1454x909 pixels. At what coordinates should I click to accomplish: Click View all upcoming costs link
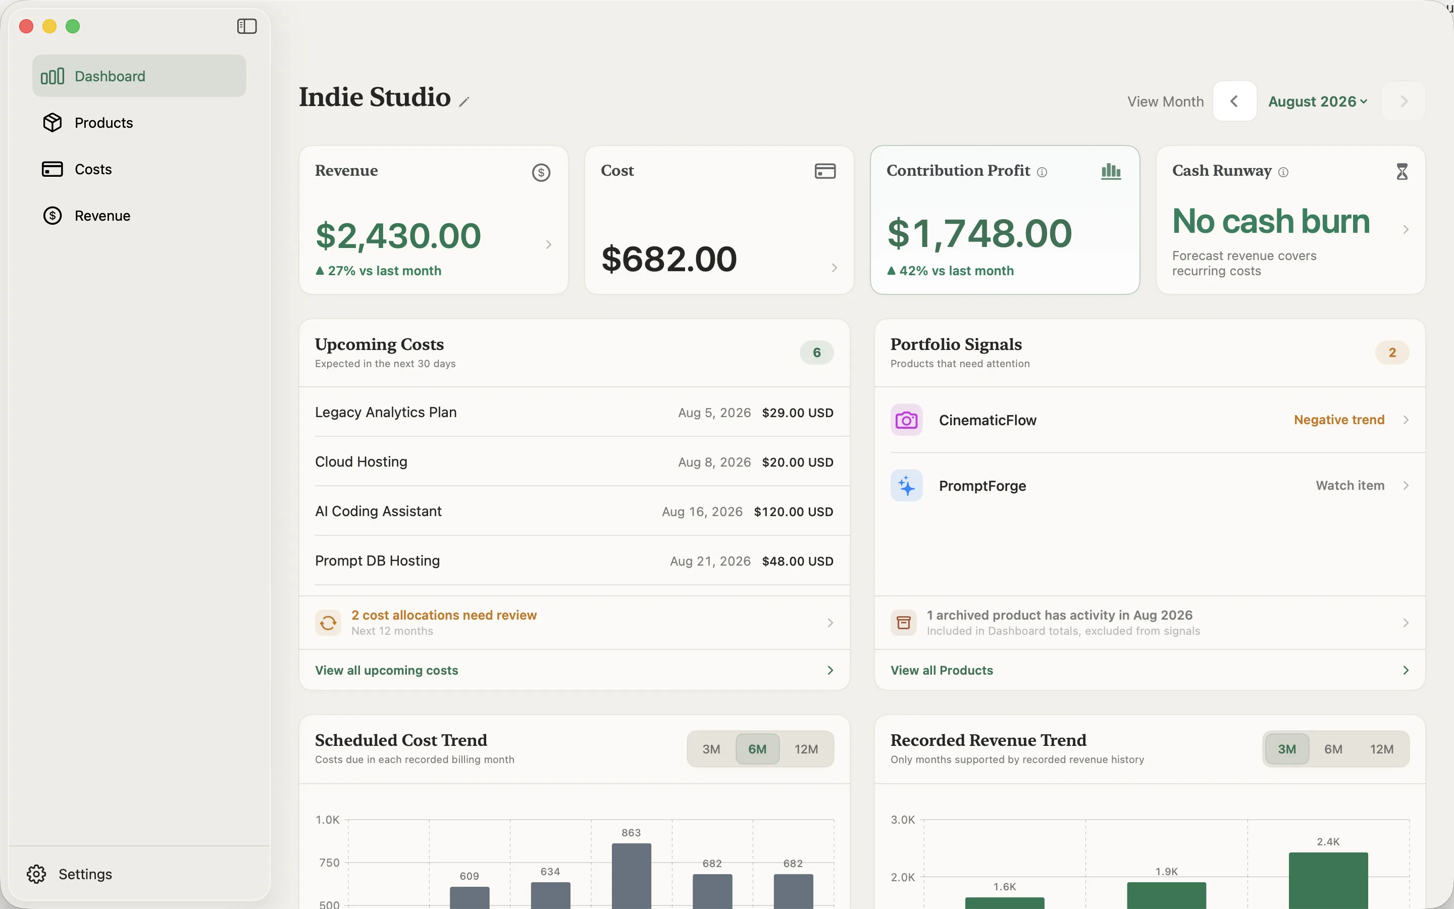click(386, 670)
